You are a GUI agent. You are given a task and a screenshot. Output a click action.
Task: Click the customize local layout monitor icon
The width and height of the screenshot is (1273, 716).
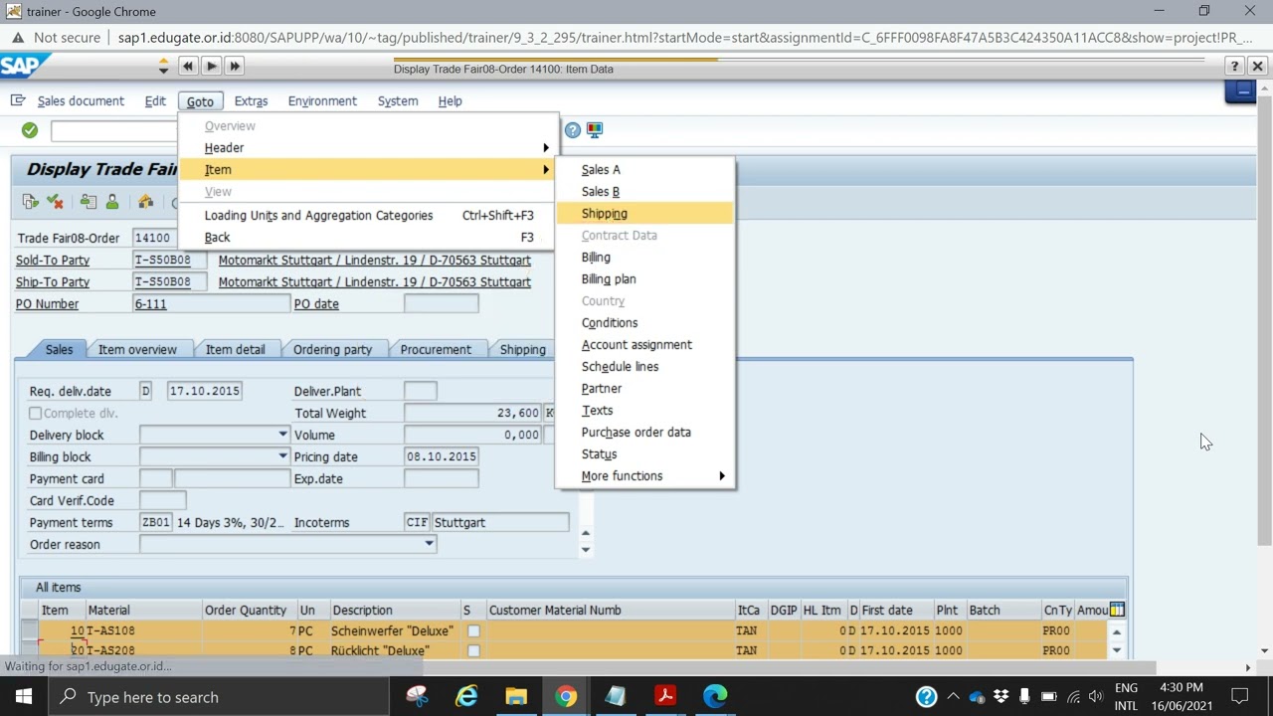595,129
